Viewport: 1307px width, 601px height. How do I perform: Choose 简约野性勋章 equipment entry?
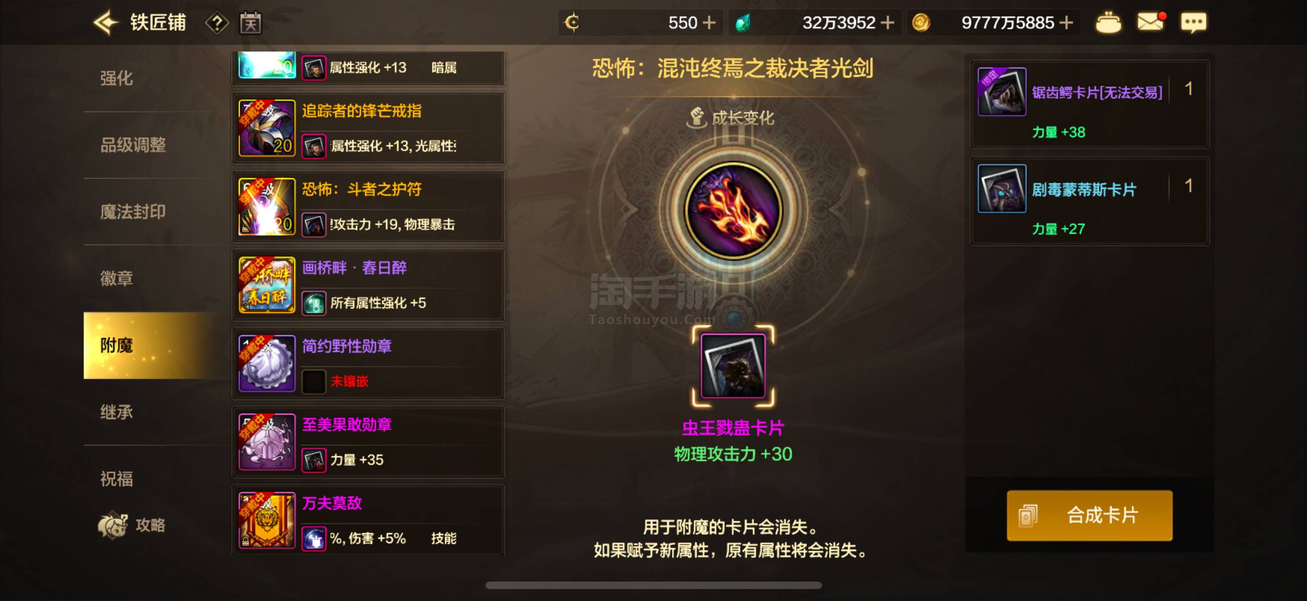368,363
